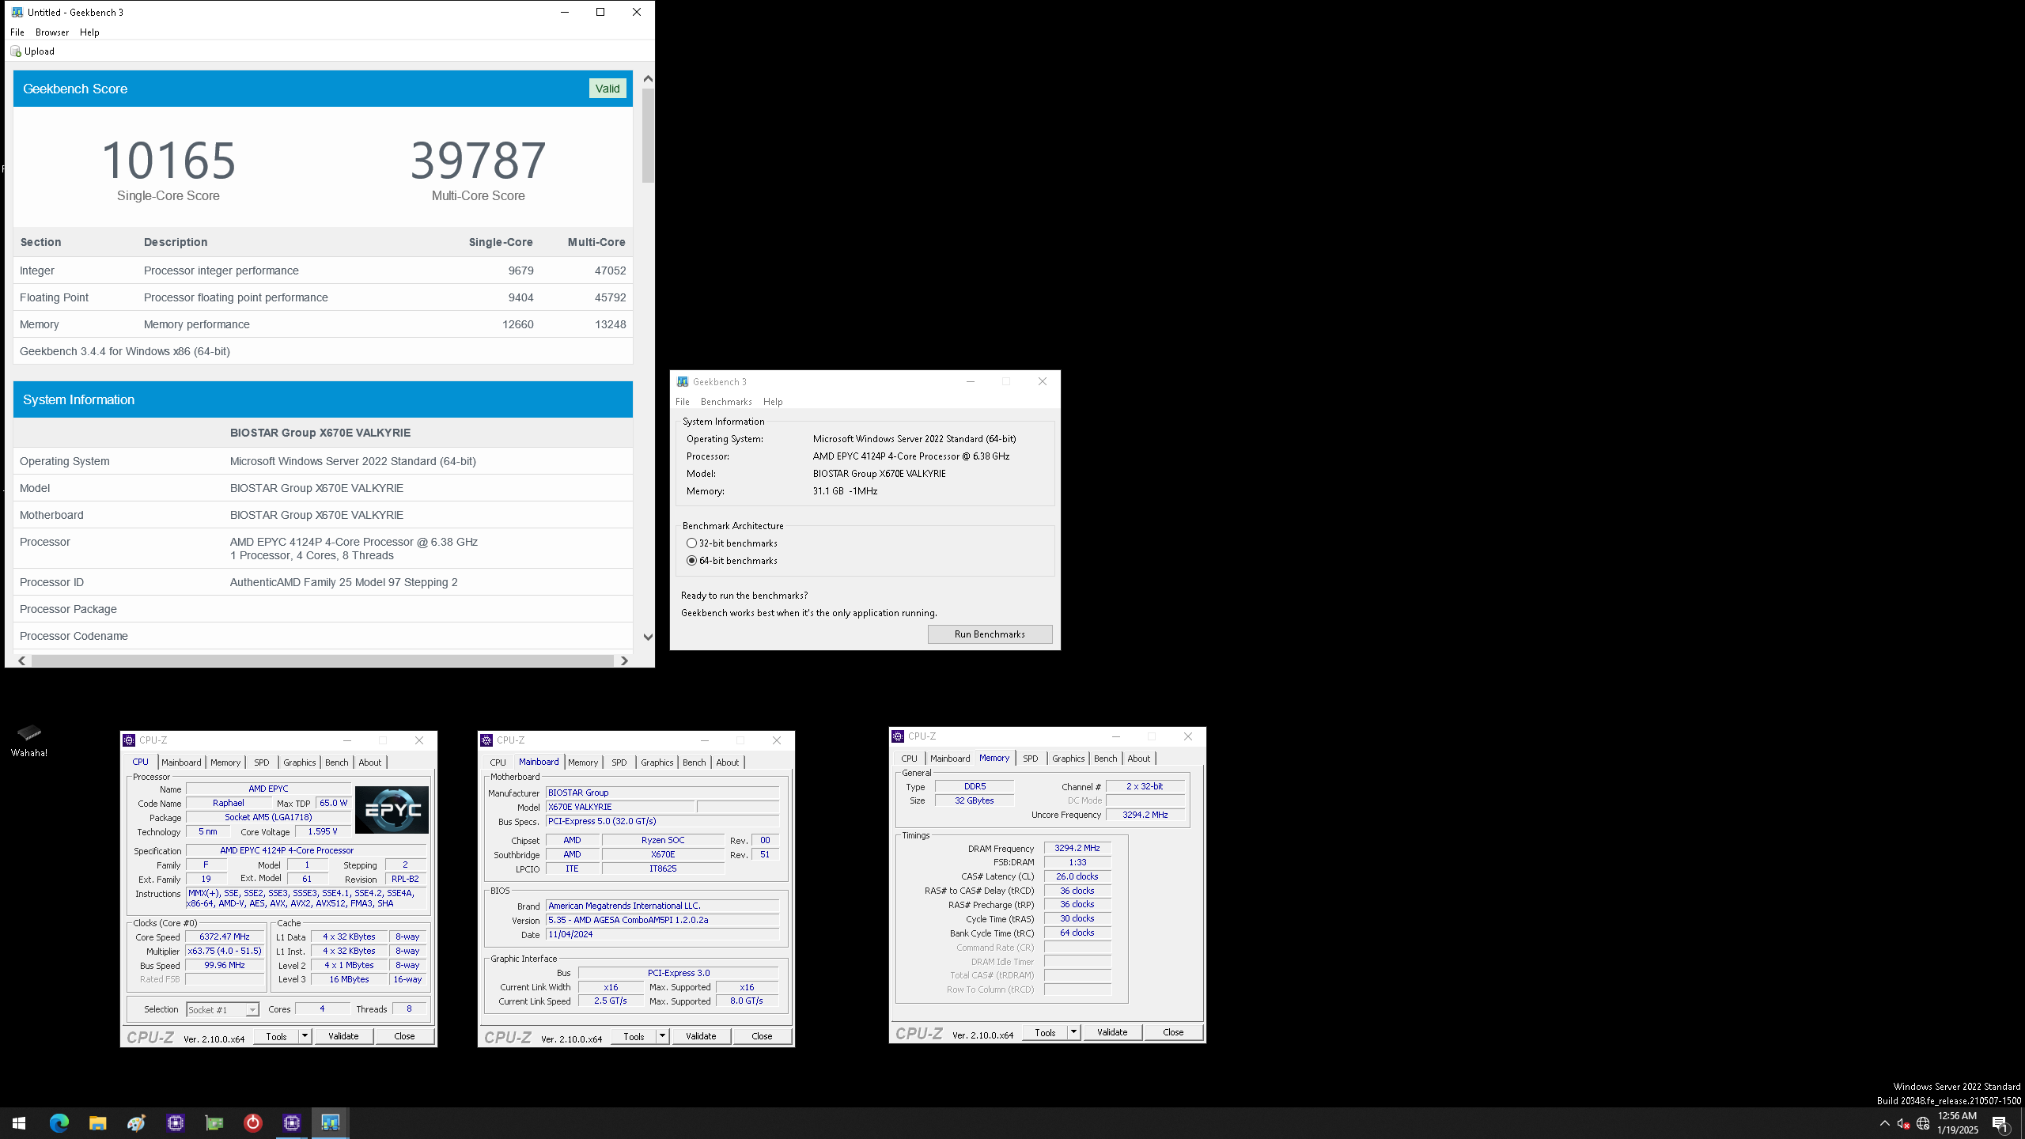The width and height of the screenshot is (2025, 1139).
Task: Switch to the taskbar CPU-Z purple chip icon
Action: point(292,1123)
